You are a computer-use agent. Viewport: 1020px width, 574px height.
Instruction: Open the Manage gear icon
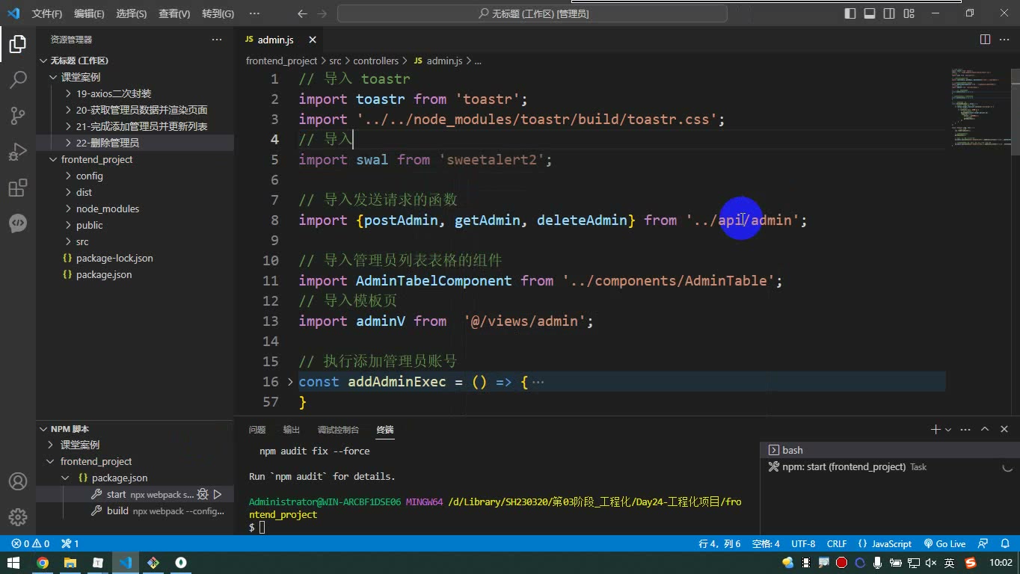(18, 516)
